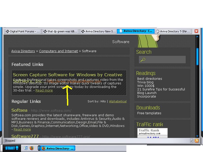Image resolution: width=203 pixels, height=152 pixels.
Task: Click the Traffic Rank avivadirectory.com widget
Action: [153, 133]
